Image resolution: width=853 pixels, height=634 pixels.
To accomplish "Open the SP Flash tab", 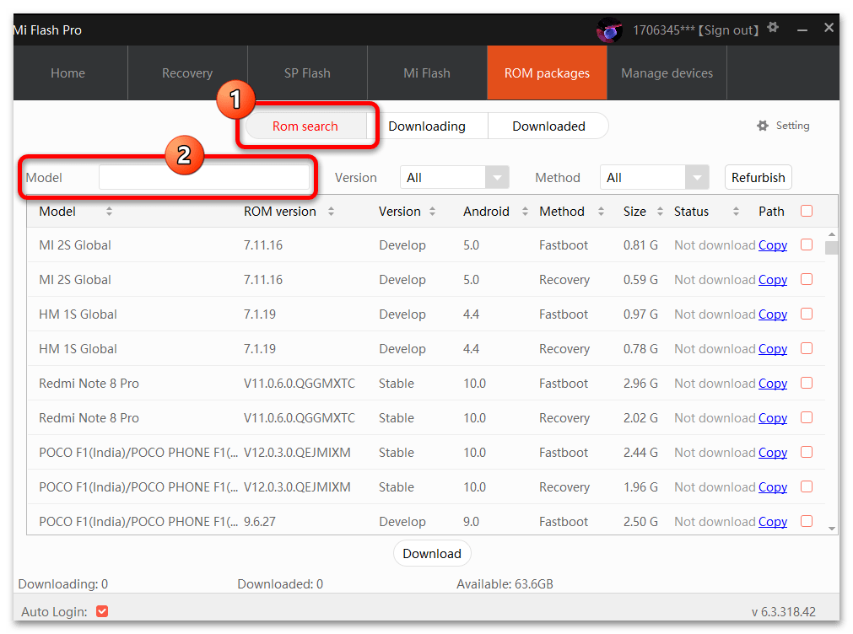I will pos(307,73).
